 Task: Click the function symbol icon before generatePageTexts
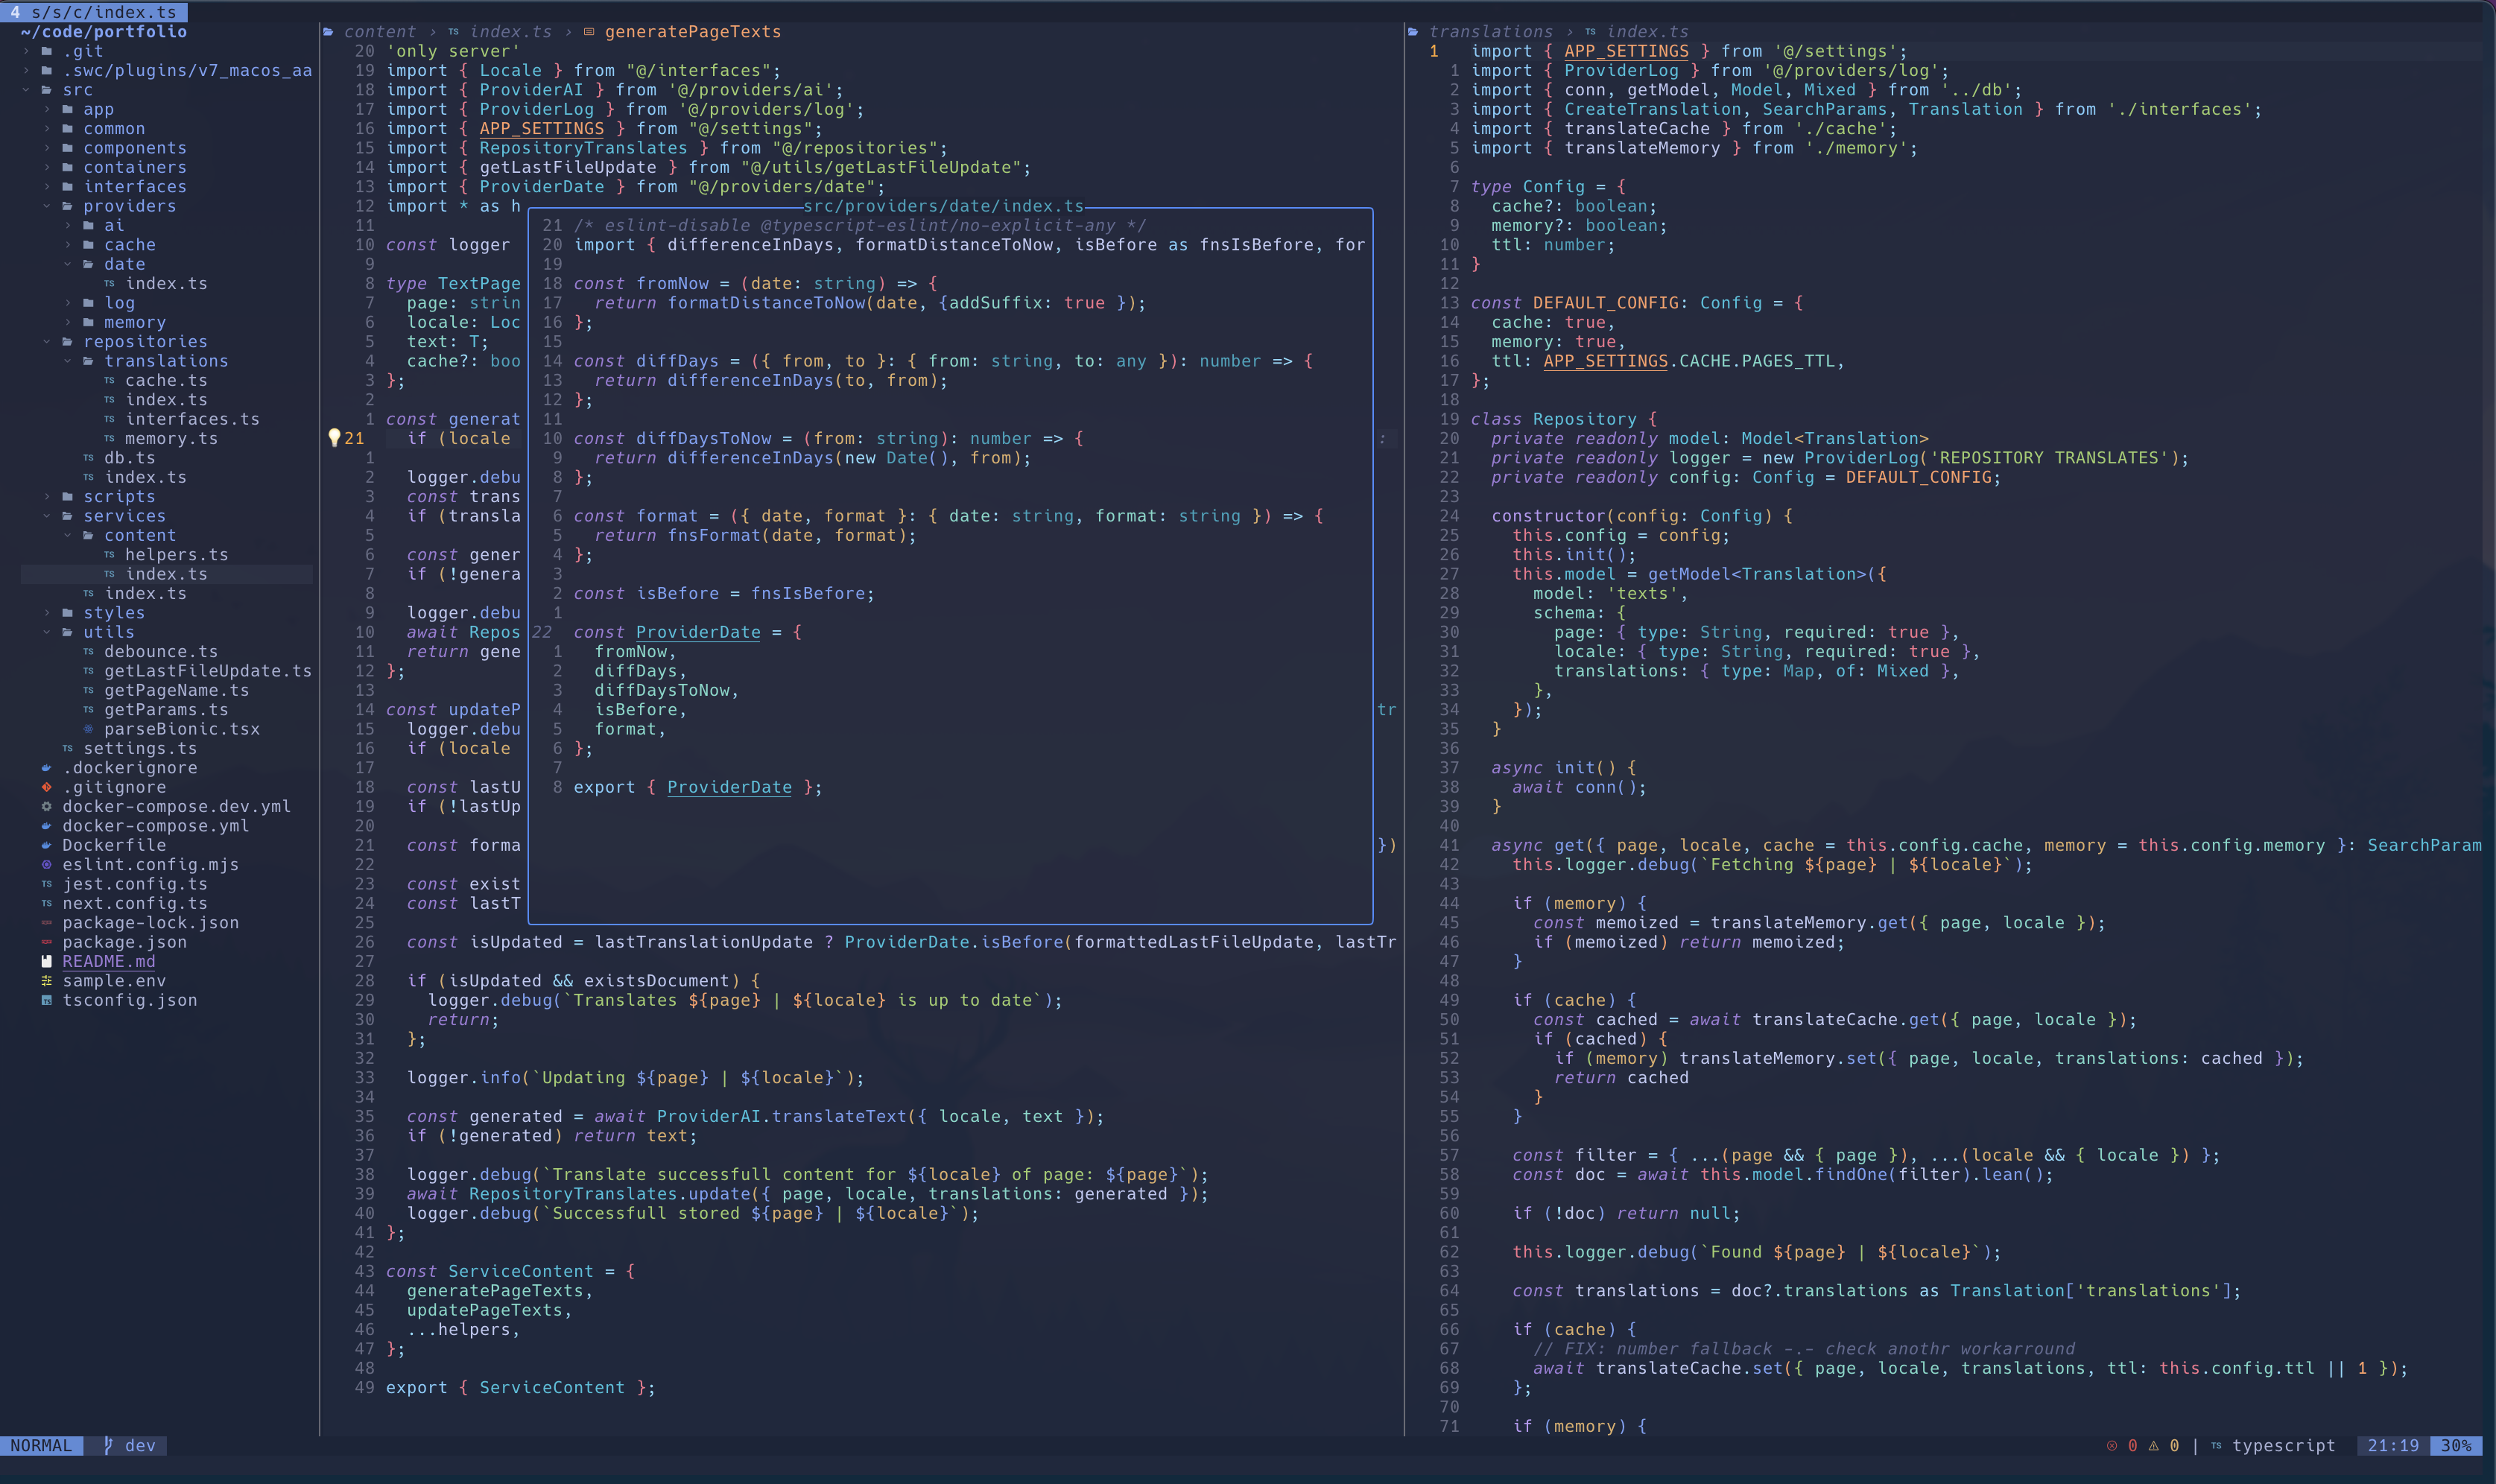[x=589, y=32]
